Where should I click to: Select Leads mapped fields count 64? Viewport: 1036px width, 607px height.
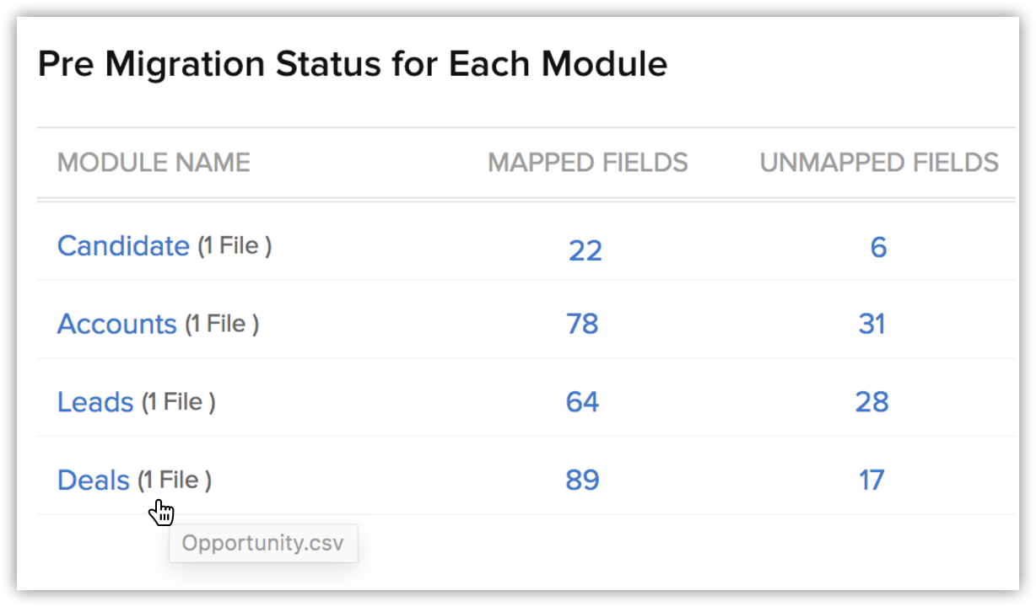point(582,402)
